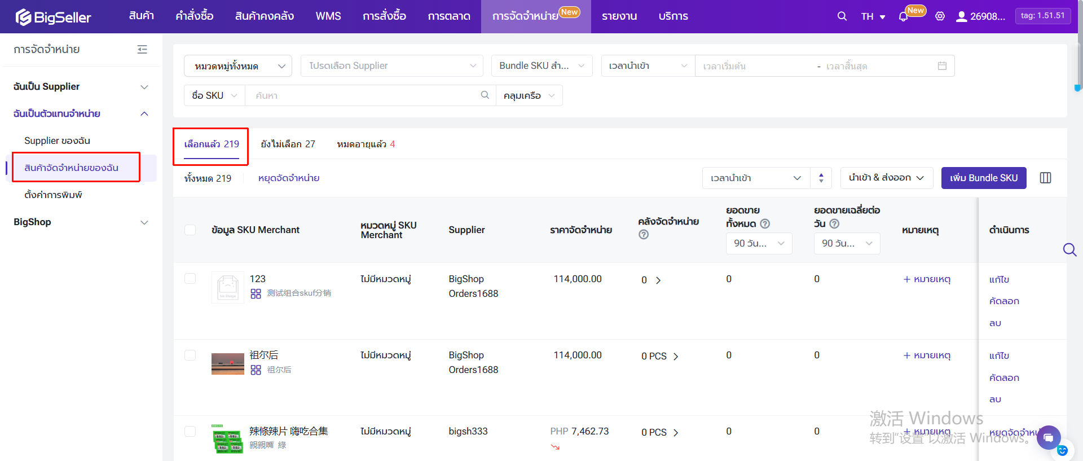Collapse the sidebar using the menu fold icon
This screenshot has width=1083, height=461.
142,50
